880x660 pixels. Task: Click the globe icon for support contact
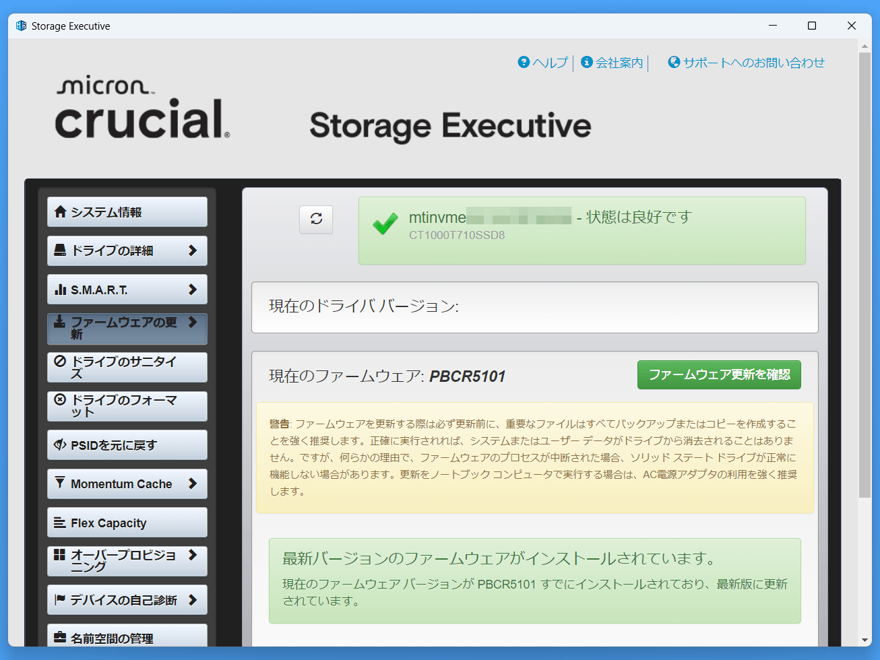pyautogui.click(x=674, y=62)
